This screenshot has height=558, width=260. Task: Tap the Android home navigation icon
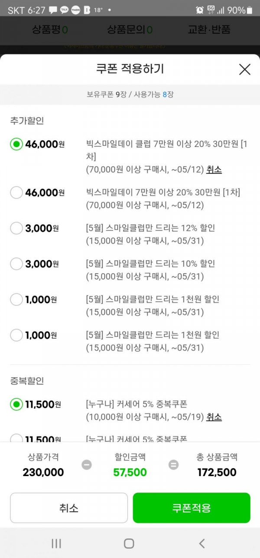coord(129,543)
